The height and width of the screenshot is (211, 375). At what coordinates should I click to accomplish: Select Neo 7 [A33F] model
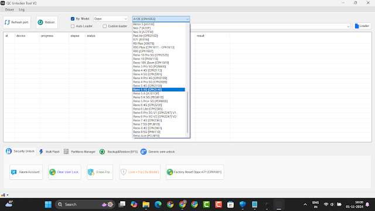[159, 28]
